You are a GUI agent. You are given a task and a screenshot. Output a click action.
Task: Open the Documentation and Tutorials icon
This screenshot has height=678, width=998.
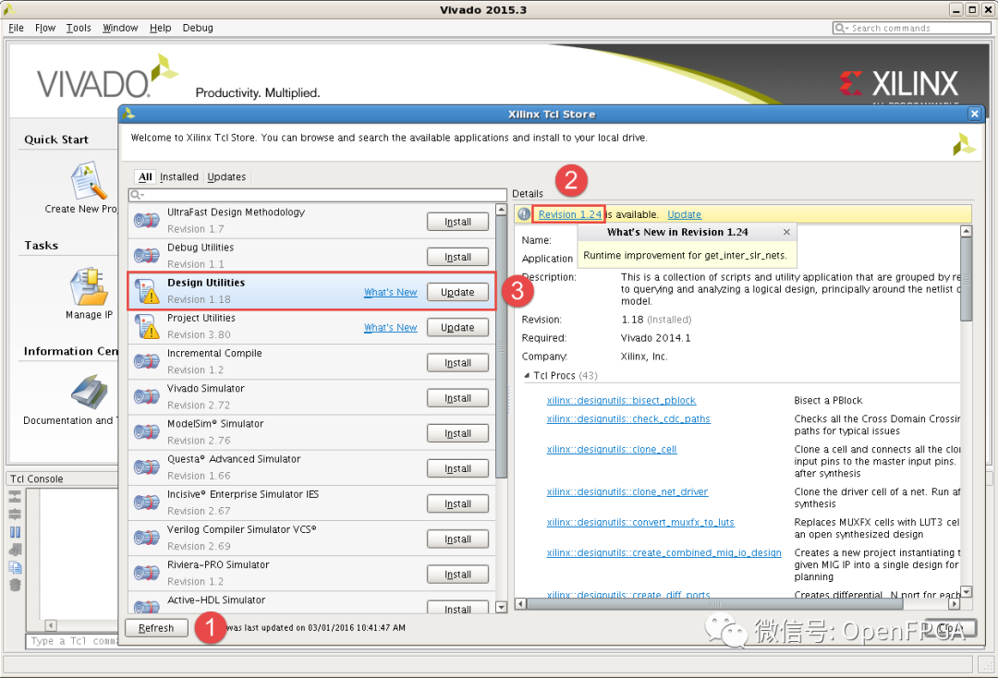[x=89, y=391]
